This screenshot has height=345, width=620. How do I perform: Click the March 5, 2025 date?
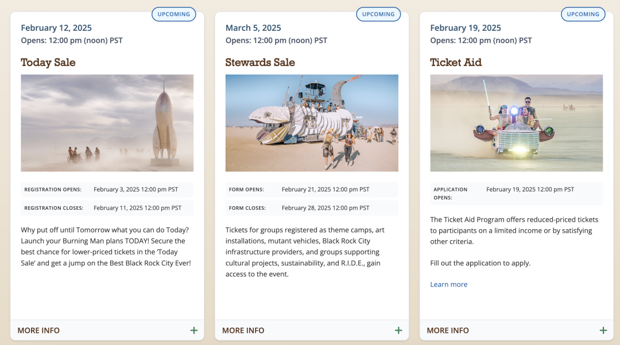(x=253, y=28)
